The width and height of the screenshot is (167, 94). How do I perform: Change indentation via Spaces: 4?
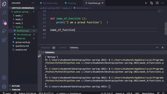(x=120, y=93)
